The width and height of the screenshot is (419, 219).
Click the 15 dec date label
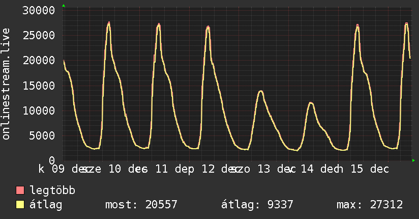[x=370, y=169]
